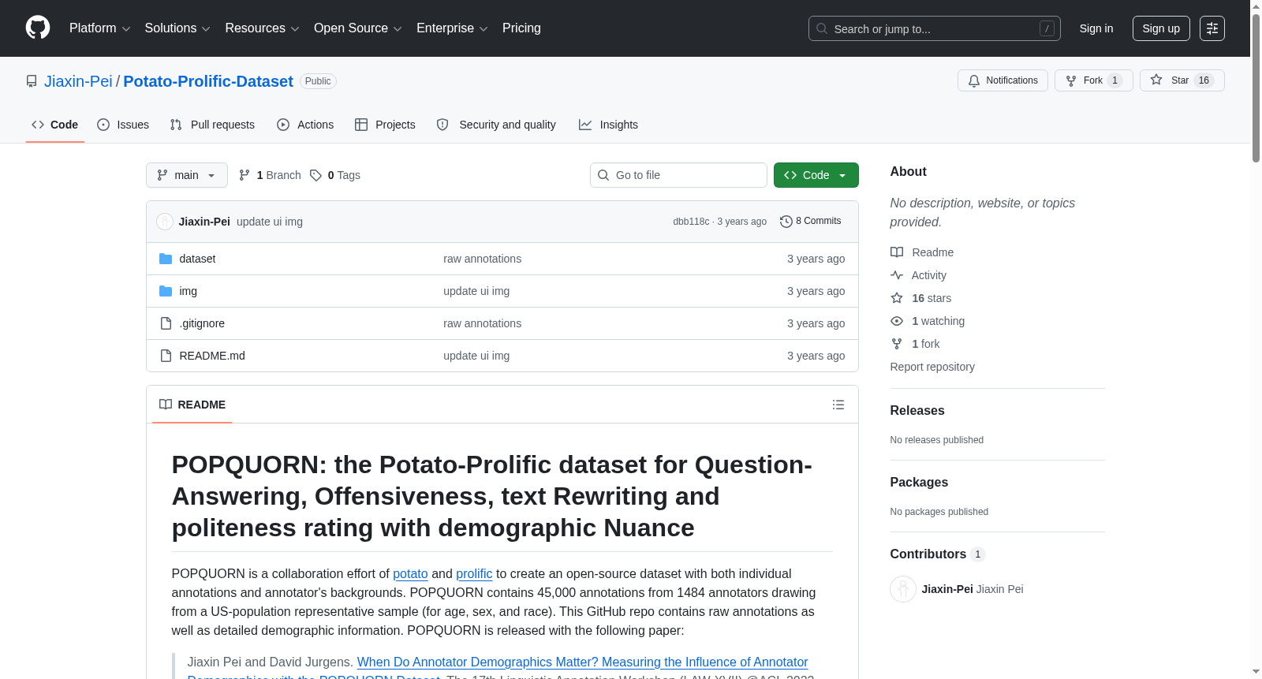Image resolution: width=1262 pixels, height=679 pixels.
Task: Open the Insights tab
Action: 608,125
